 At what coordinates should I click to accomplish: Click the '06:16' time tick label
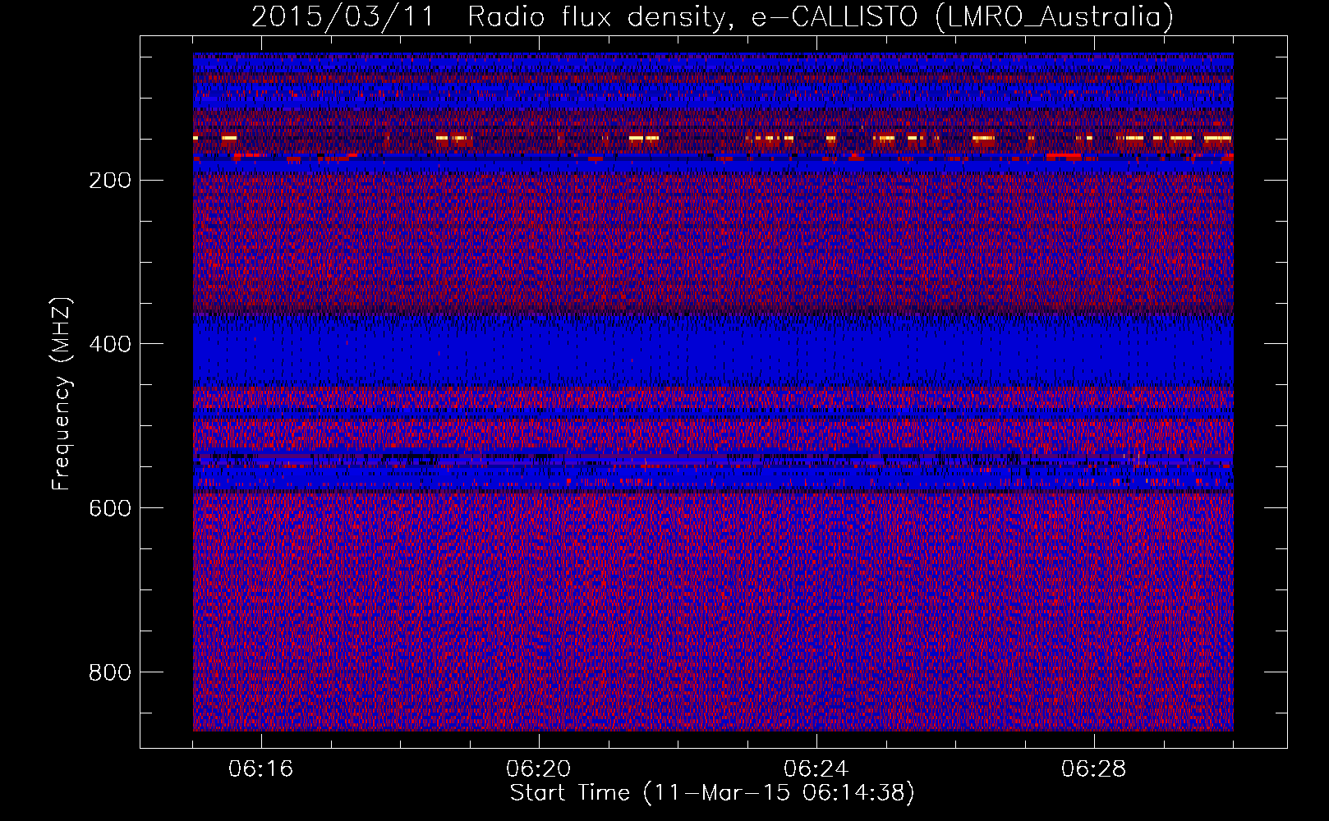coord(261,769)
